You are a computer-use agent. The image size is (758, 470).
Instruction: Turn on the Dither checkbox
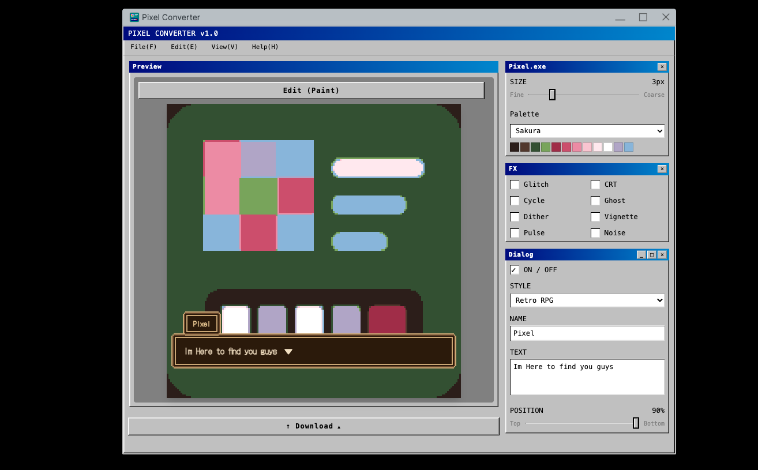coord(515,217)
